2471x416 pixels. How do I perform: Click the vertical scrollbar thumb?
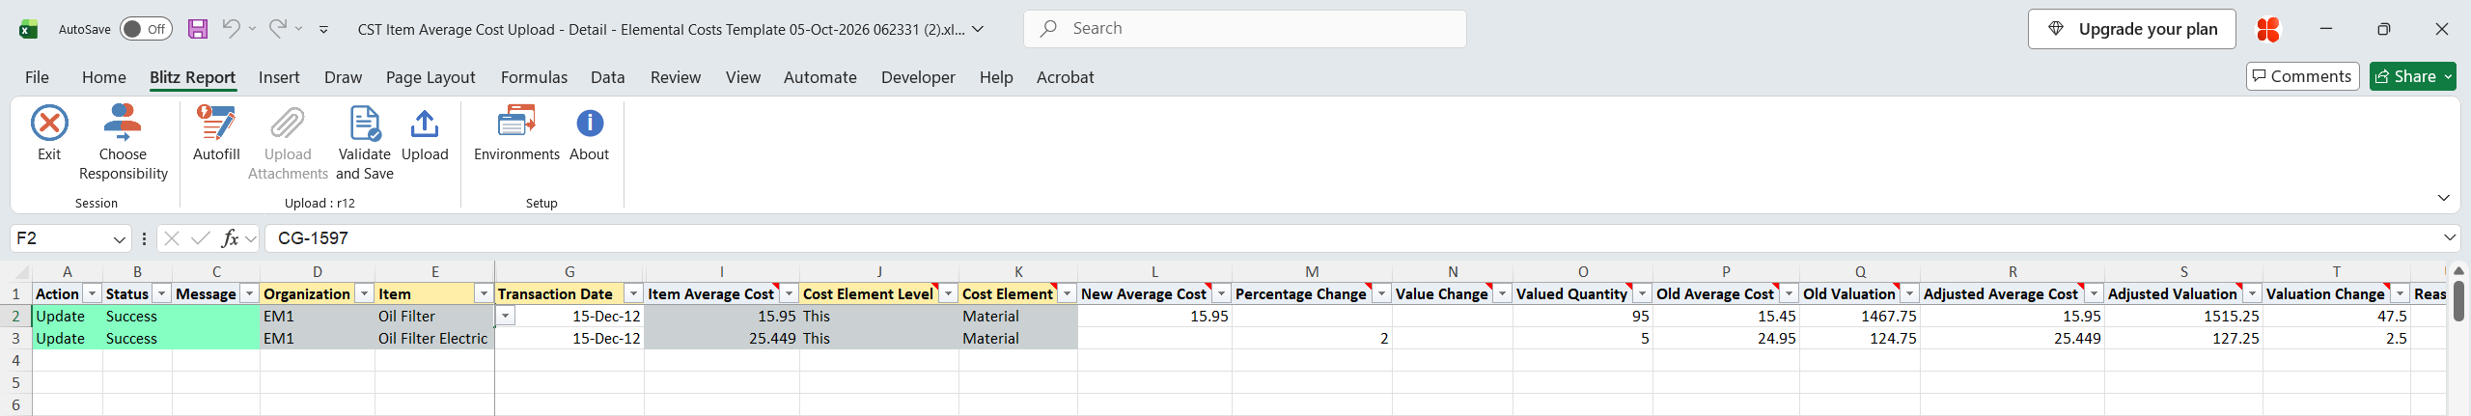coord(2458,301)
